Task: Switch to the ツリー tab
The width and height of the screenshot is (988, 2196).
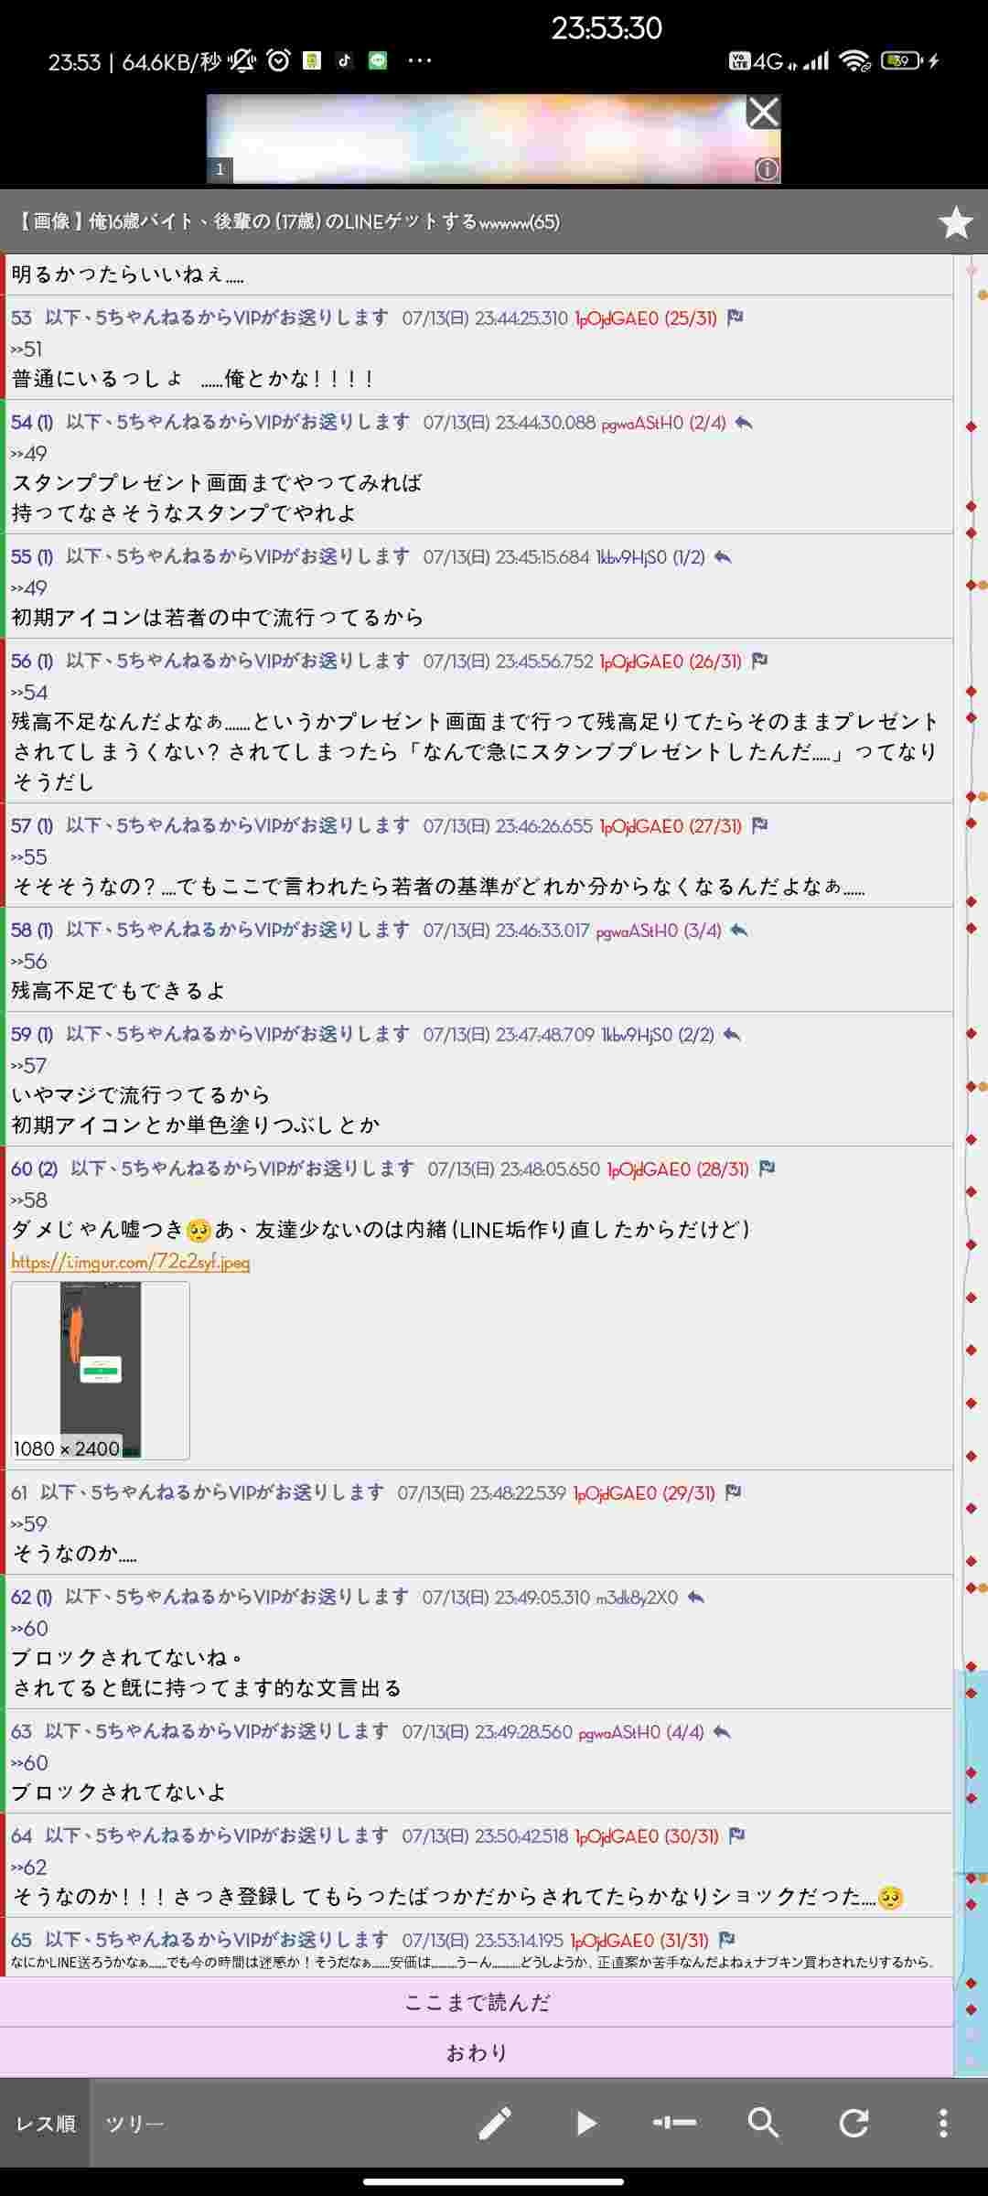Action: click(x=134, y=2123)
